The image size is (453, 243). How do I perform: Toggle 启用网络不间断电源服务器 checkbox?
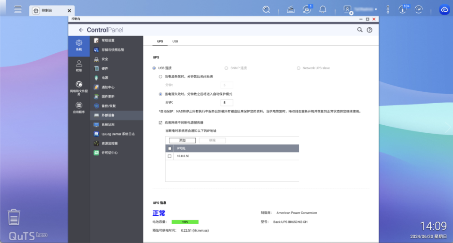click(x=160, y=122)
